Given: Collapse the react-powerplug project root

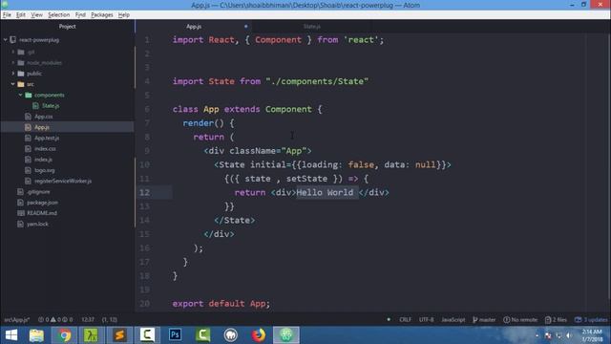Looking at the screenshot, I should click(6, 39).
